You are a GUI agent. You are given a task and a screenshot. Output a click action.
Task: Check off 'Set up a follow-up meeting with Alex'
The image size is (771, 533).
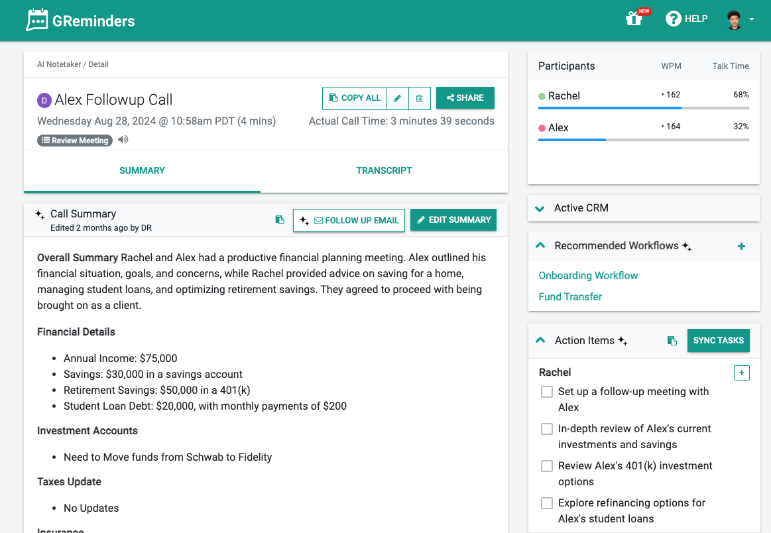click(x=547, y=392)
